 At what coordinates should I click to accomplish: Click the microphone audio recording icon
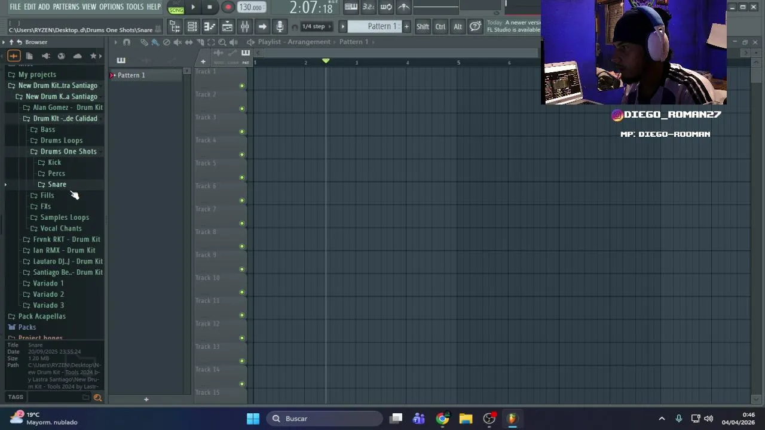pyautogui.click(x=279, y=26)
